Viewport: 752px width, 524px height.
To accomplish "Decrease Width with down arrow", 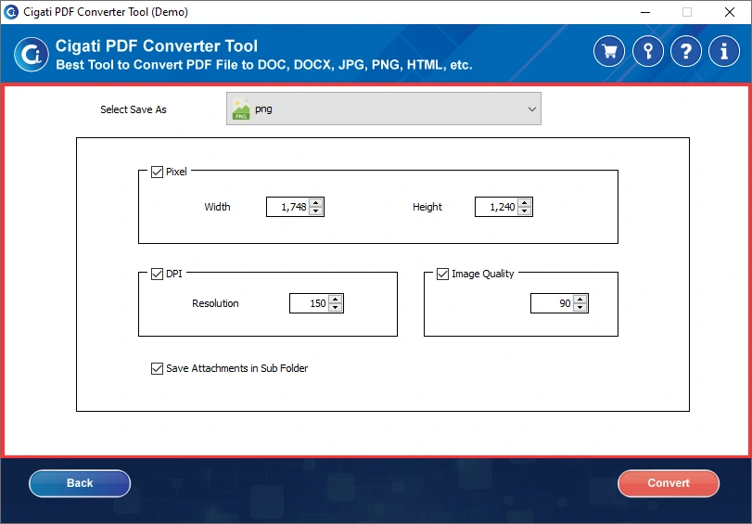I will [x=315, y=211].
